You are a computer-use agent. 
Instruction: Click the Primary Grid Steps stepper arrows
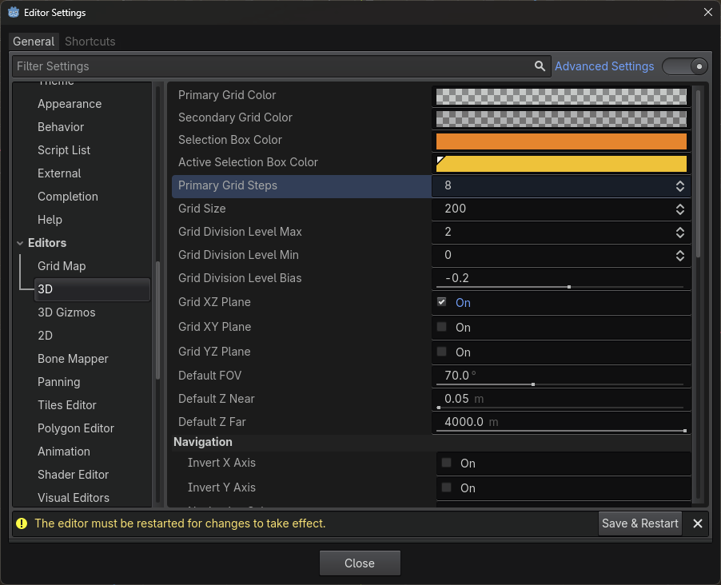click(x=679, y=185)
